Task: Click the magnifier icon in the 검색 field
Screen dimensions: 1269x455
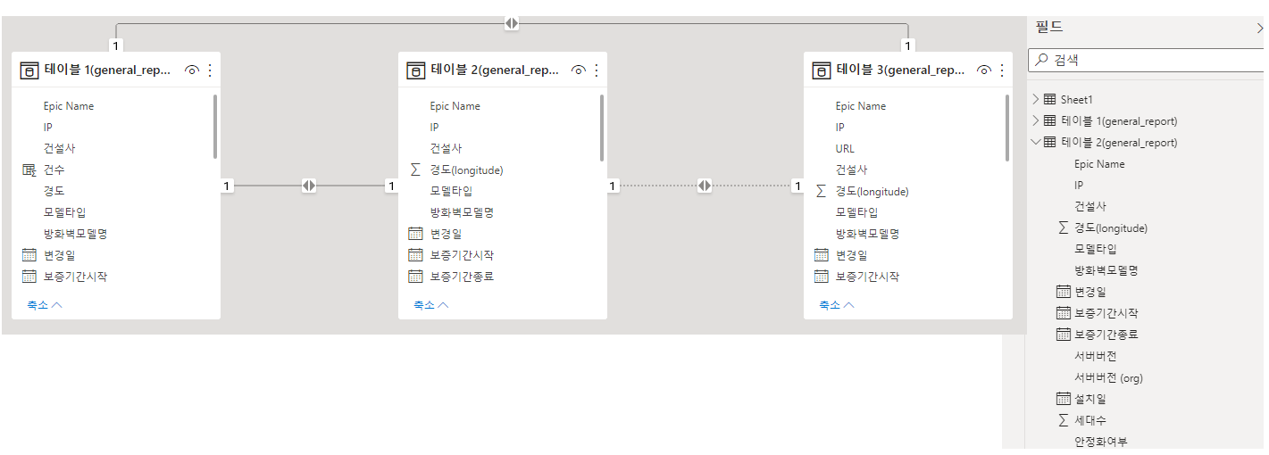Action: coord(1042,60)
